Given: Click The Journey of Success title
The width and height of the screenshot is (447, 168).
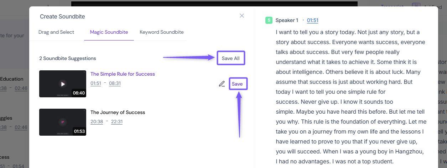Looking at the screenshot, I should [x=118, y=112].
